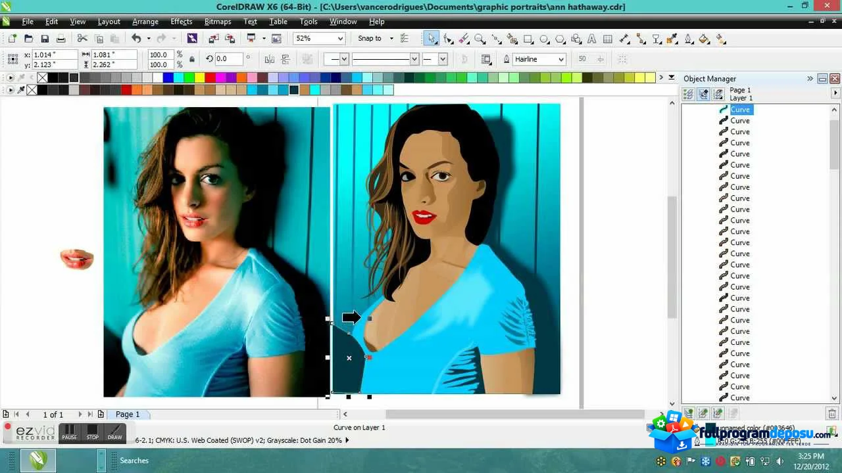This screenshot has height=473, width=842.
Task: Select the Crop tool
Action: [464, 39]
